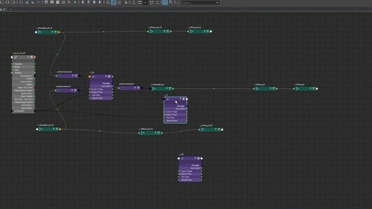Click yellow output port of L_Shoulder_jnt_FK node

[x=60, y=129]
